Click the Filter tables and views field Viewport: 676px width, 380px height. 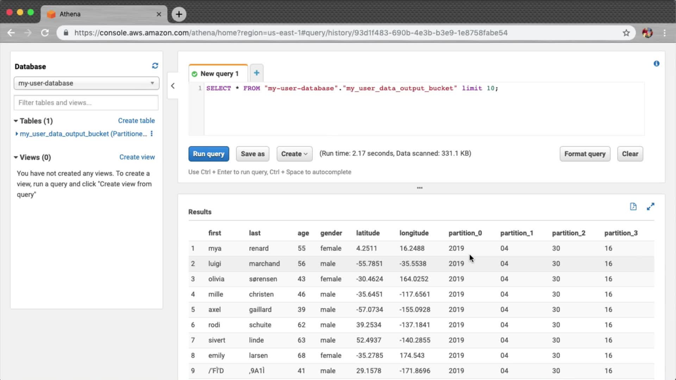pyautogui.click(x=86, y=103)
